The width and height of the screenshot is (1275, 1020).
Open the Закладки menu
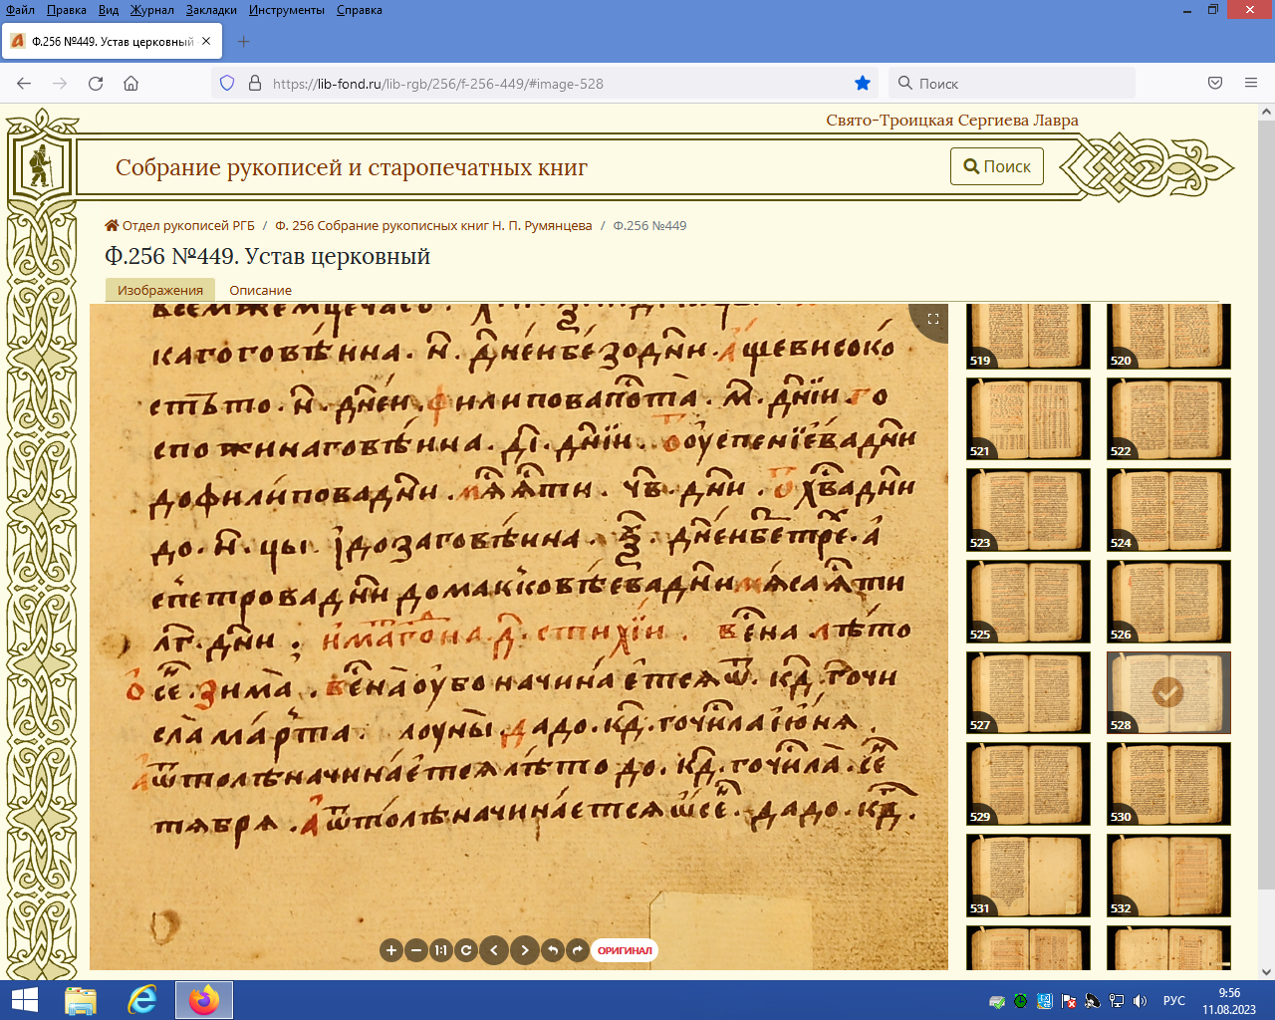211,10
